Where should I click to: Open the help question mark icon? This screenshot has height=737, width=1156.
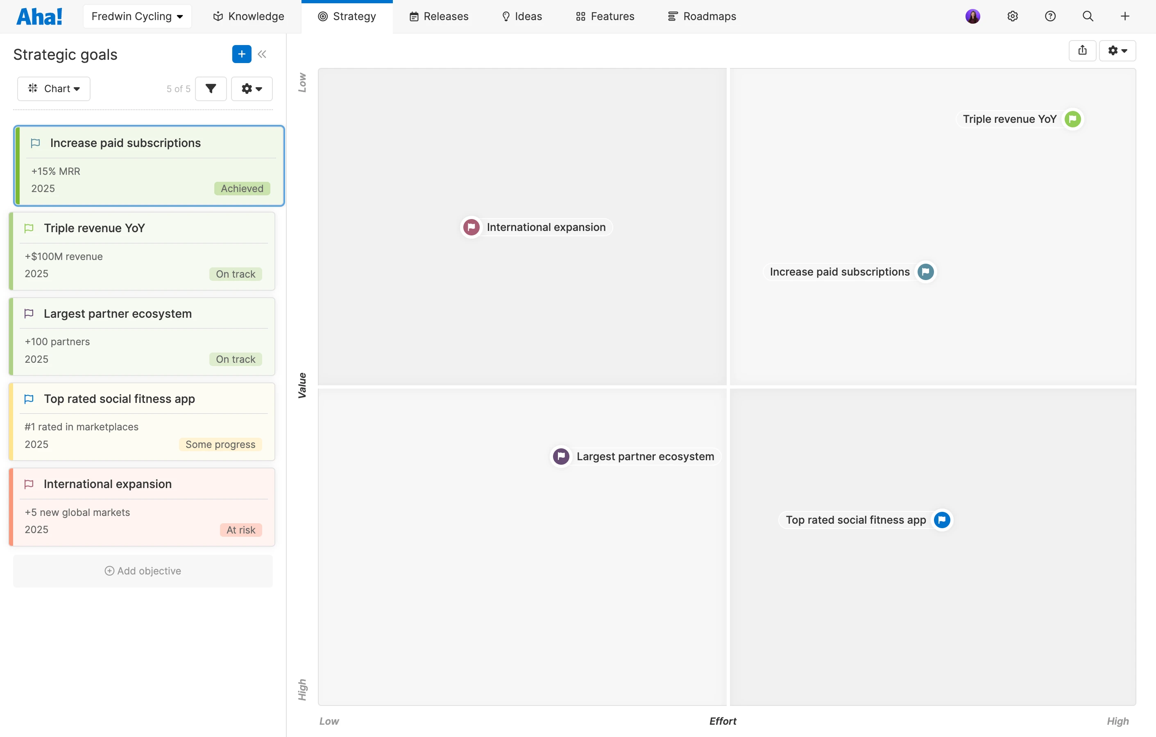pos(1050,16)
